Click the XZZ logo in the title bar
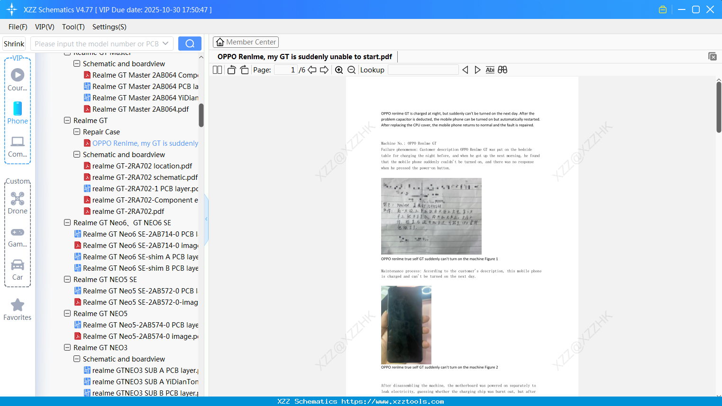The width and height of the screenshot is (722, 406). (x=12, y=9)
